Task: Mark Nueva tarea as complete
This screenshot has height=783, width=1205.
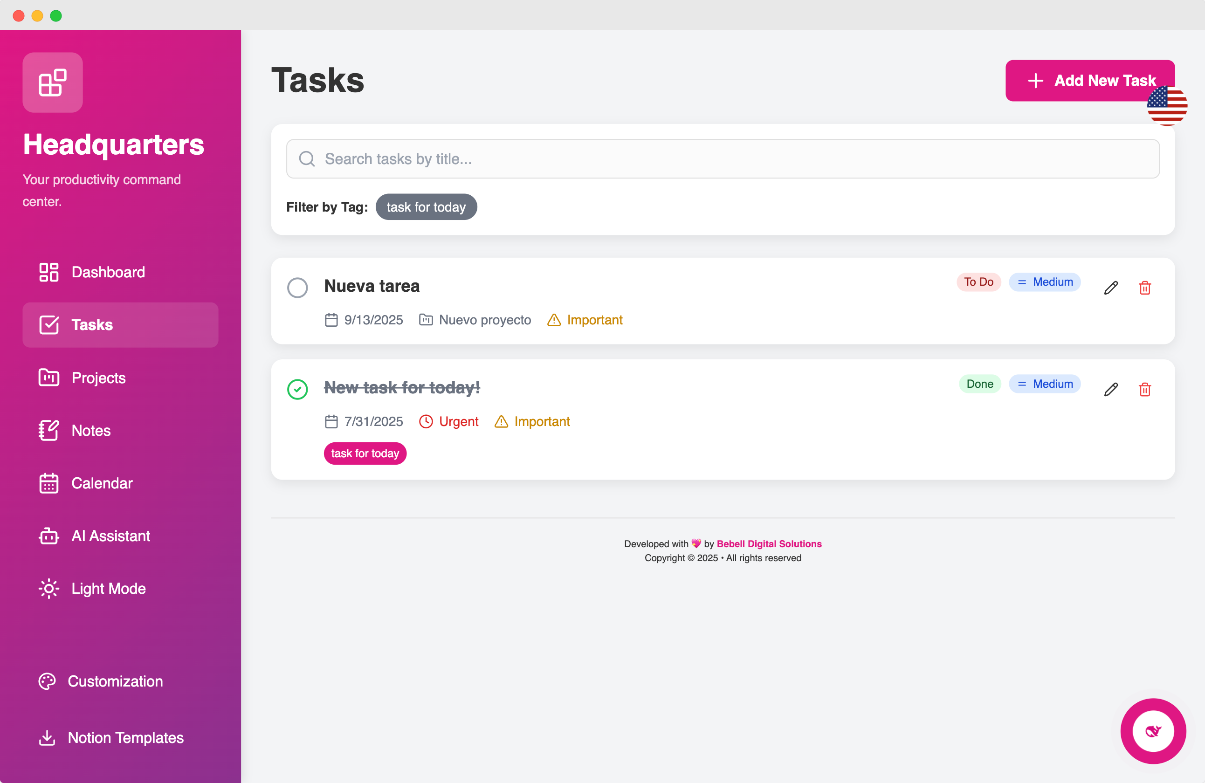Action: click(297, 288)
